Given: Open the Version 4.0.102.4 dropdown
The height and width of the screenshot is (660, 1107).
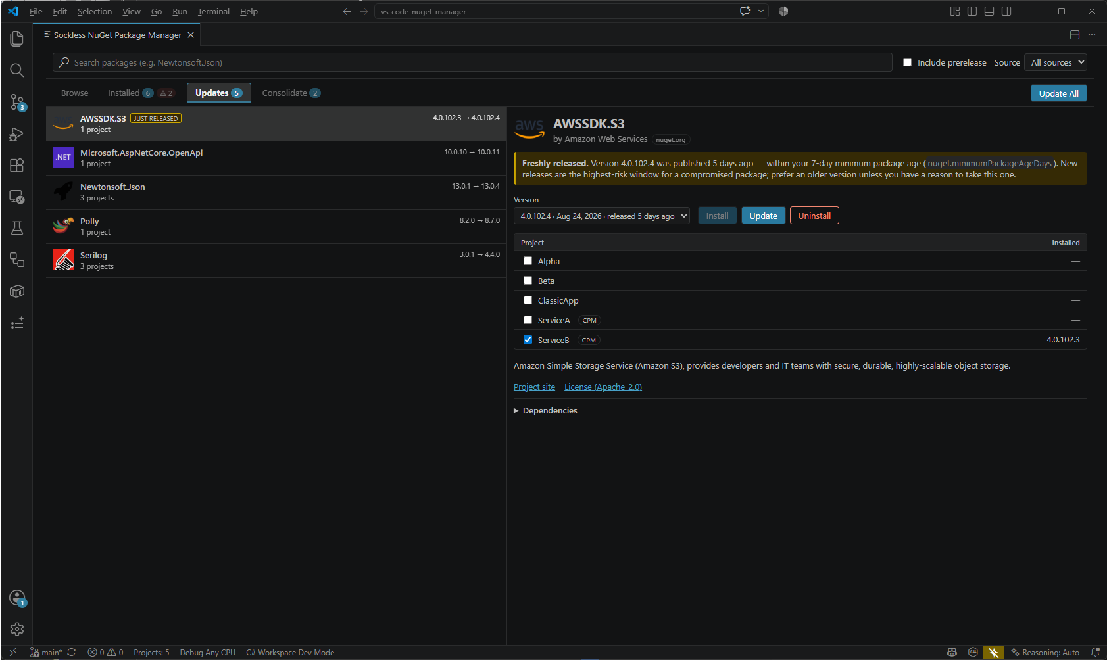Looking at the screenshot, I should coord(602,216).
